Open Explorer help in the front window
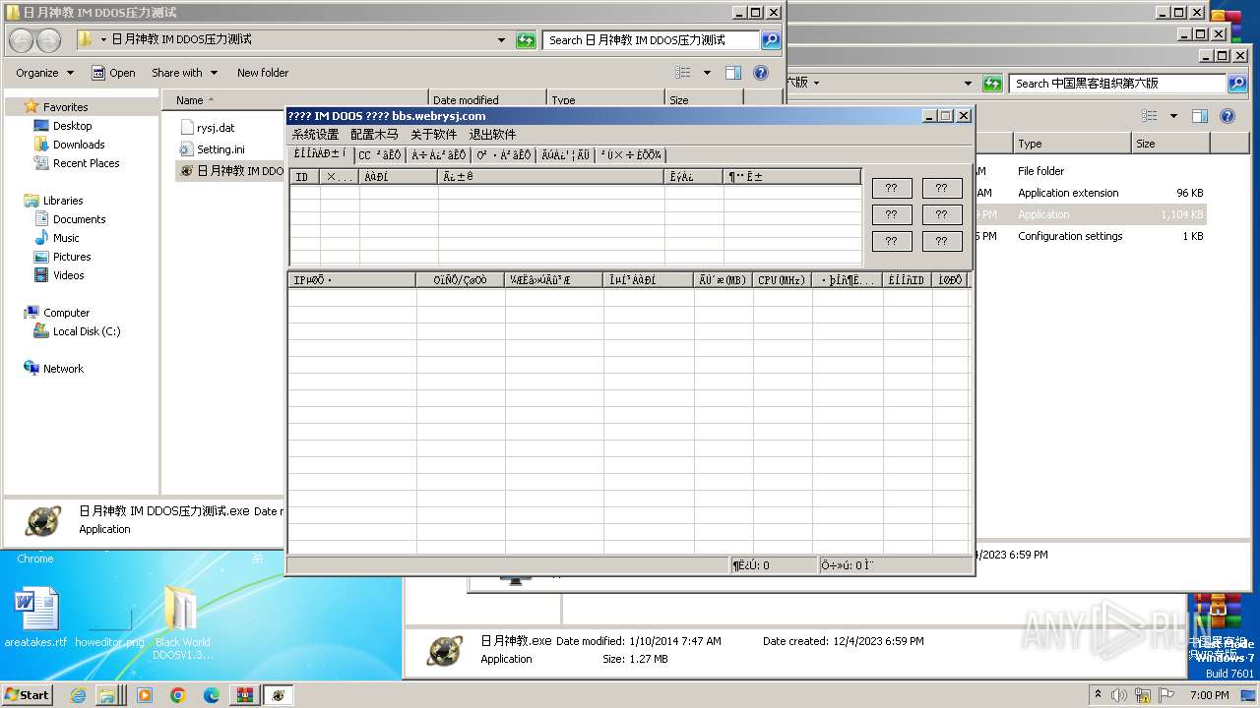The width and height of the screenshot is (1260, 708). [x=760, y=73]
